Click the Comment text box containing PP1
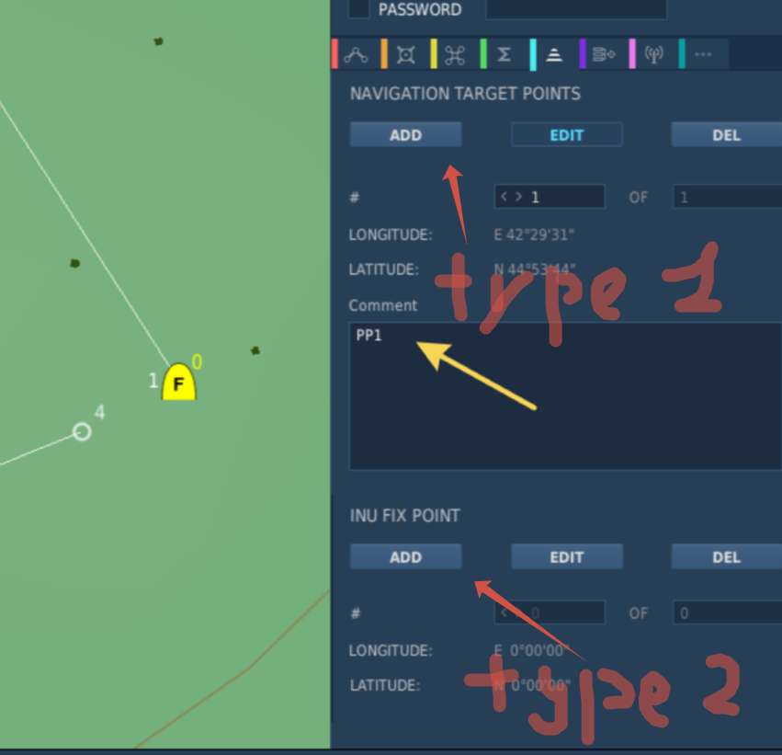782x755 pixels. point(565,396)
